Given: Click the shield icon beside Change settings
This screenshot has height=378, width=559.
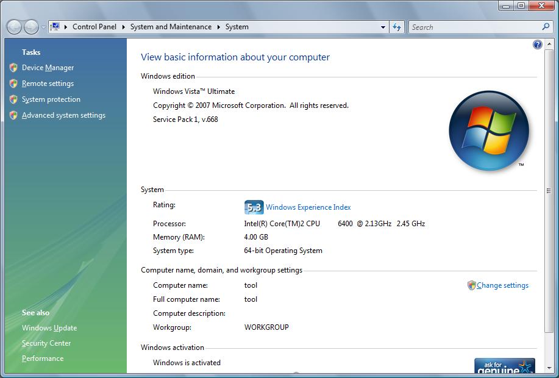Looking at the screenshot, I should 472,285.
